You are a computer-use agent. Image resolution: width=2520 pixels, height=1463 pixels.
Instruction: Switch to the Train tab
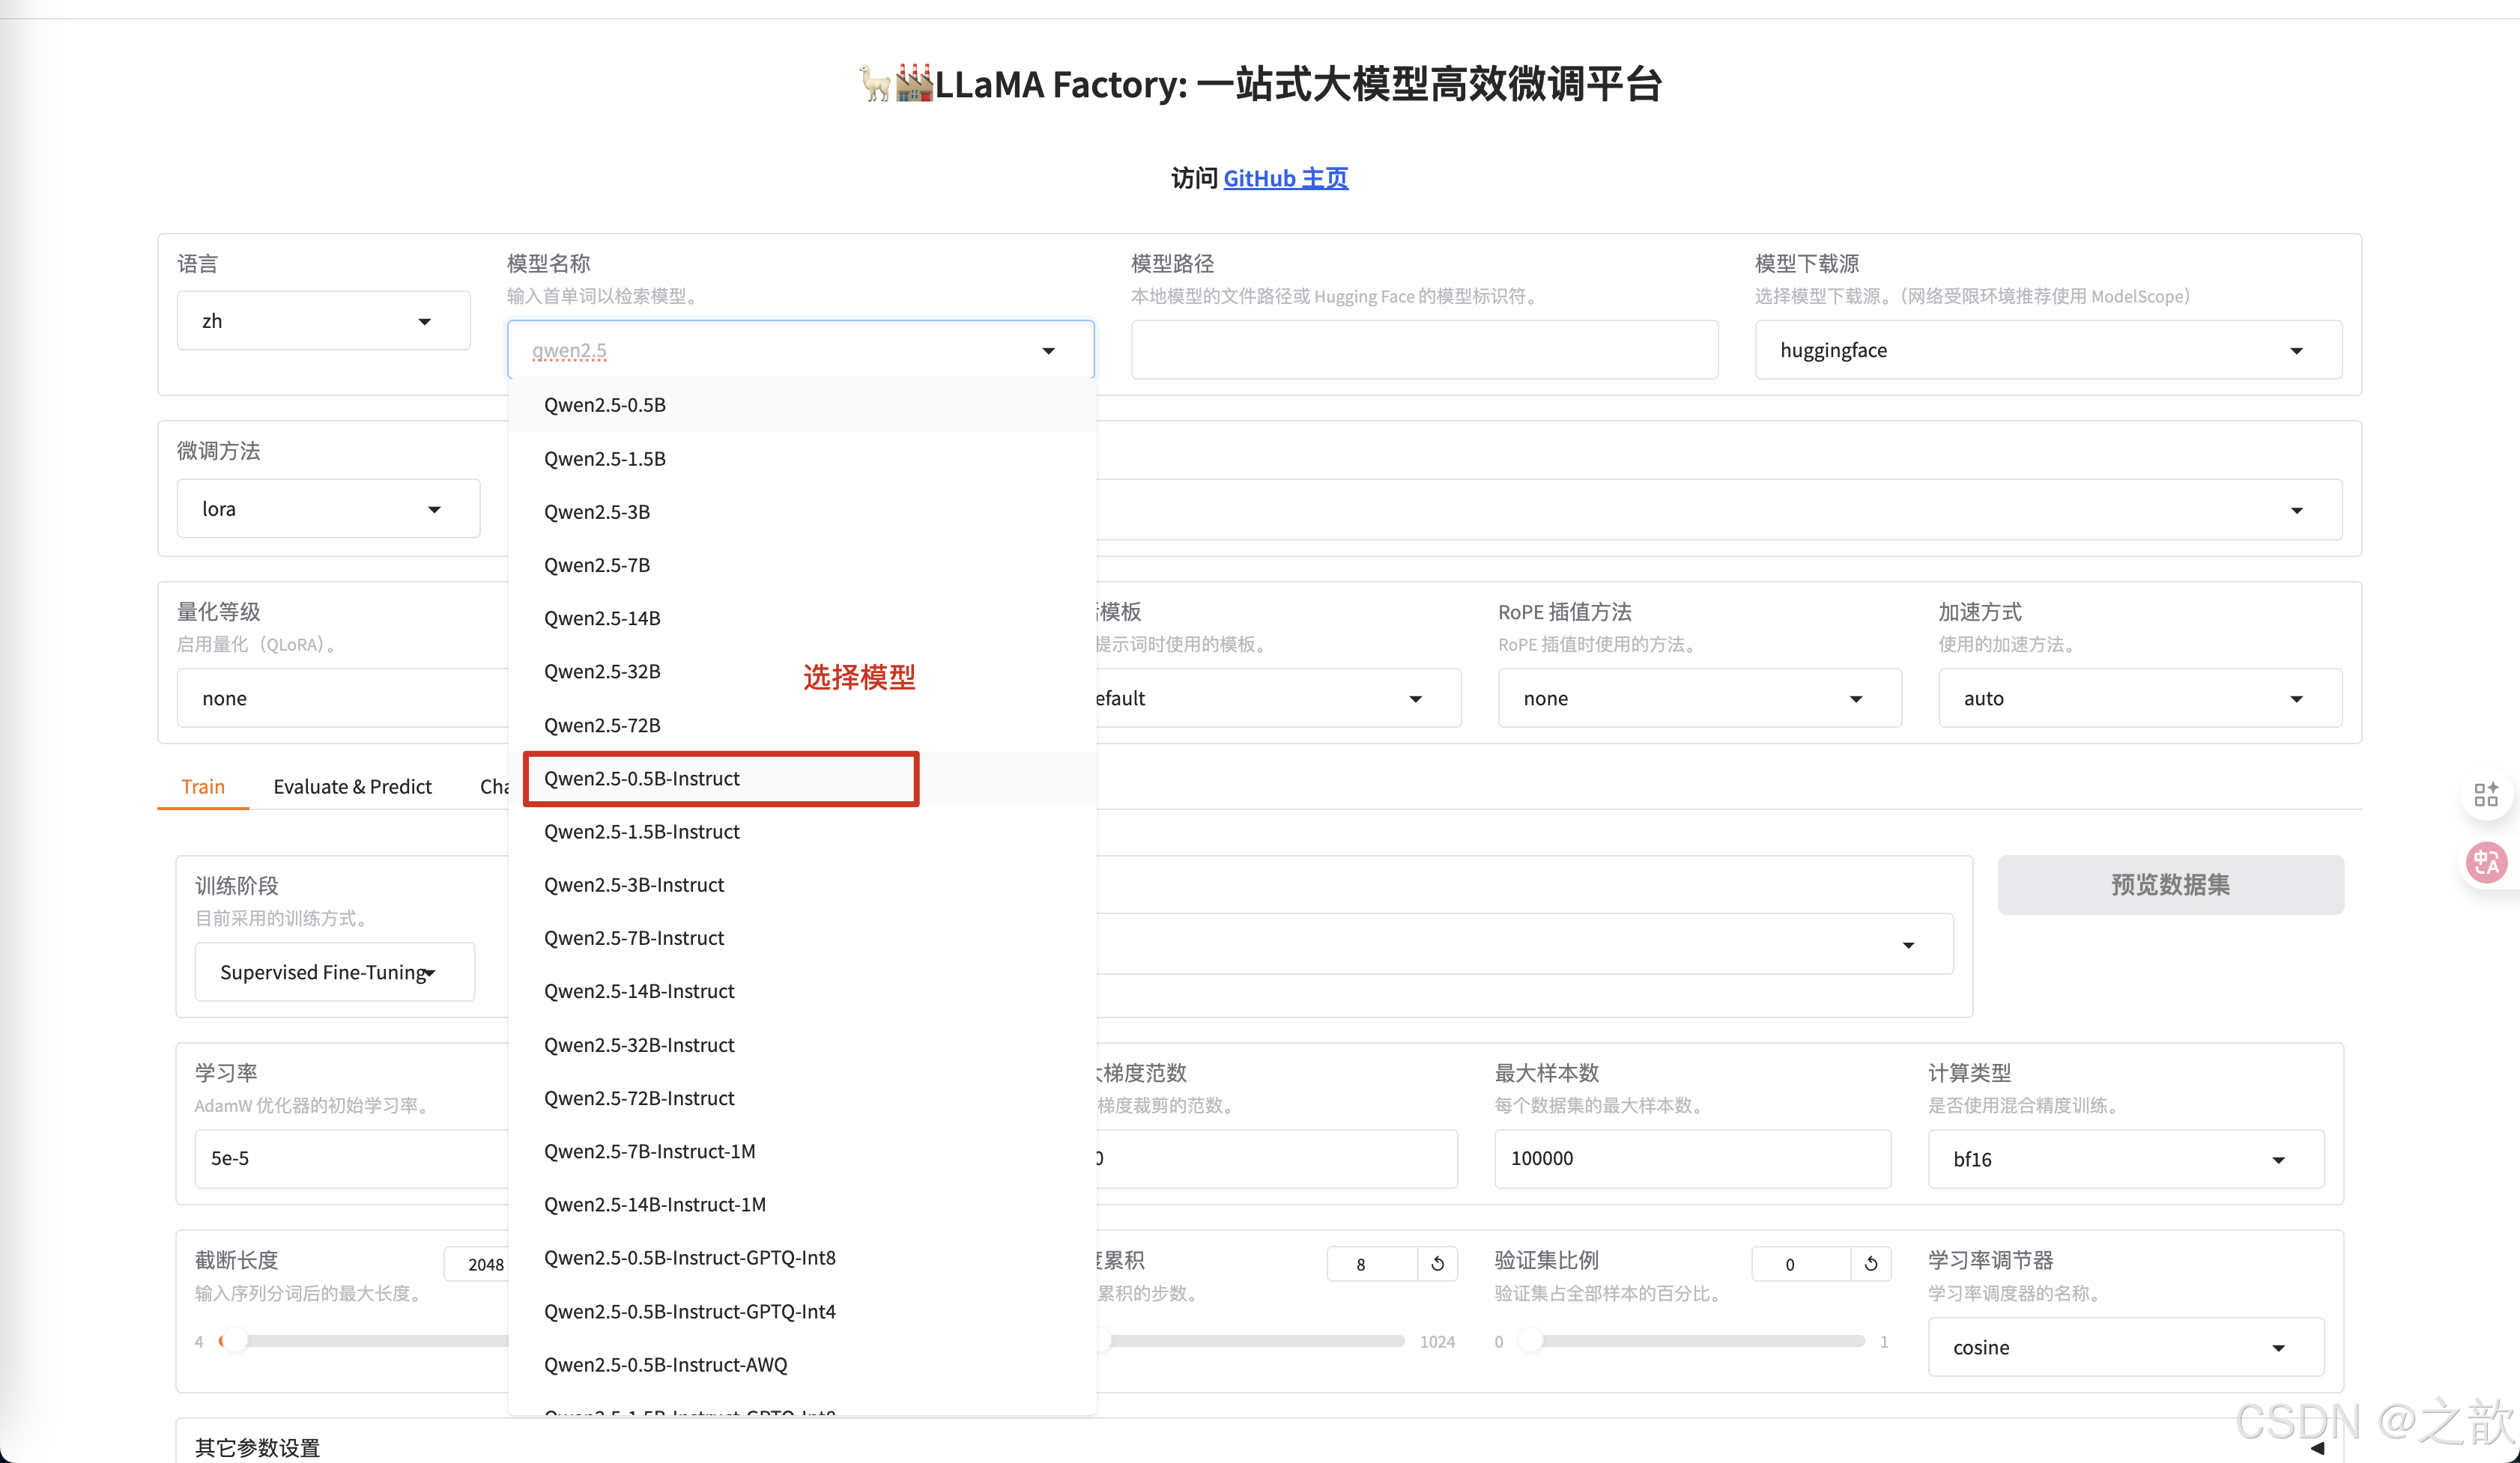[x=203, y=786]
